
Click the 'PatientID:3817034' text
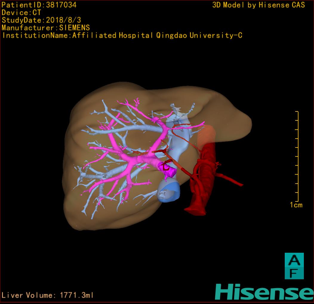[x=39, y=5]
